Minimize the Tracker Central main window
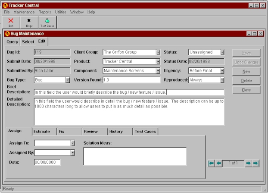This screenshot has width=268, height=193. [251, 6]
